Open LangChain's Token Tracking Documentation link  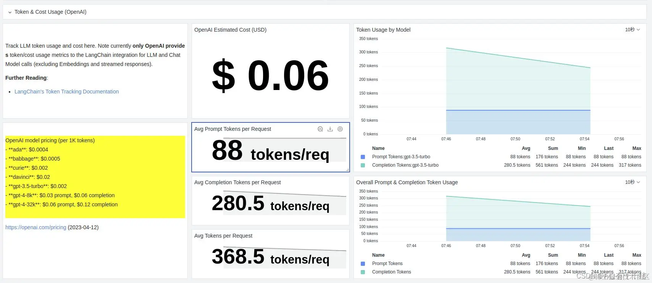(x=66, y=92)
